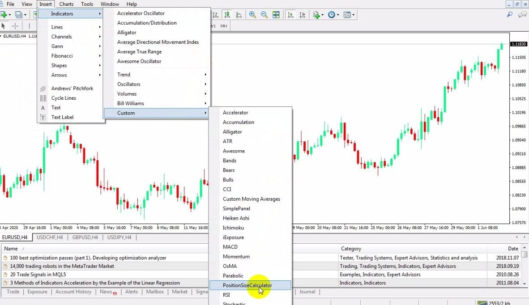
Task: Click the Auto Scroll chart icon
Action: coord(290,15)
